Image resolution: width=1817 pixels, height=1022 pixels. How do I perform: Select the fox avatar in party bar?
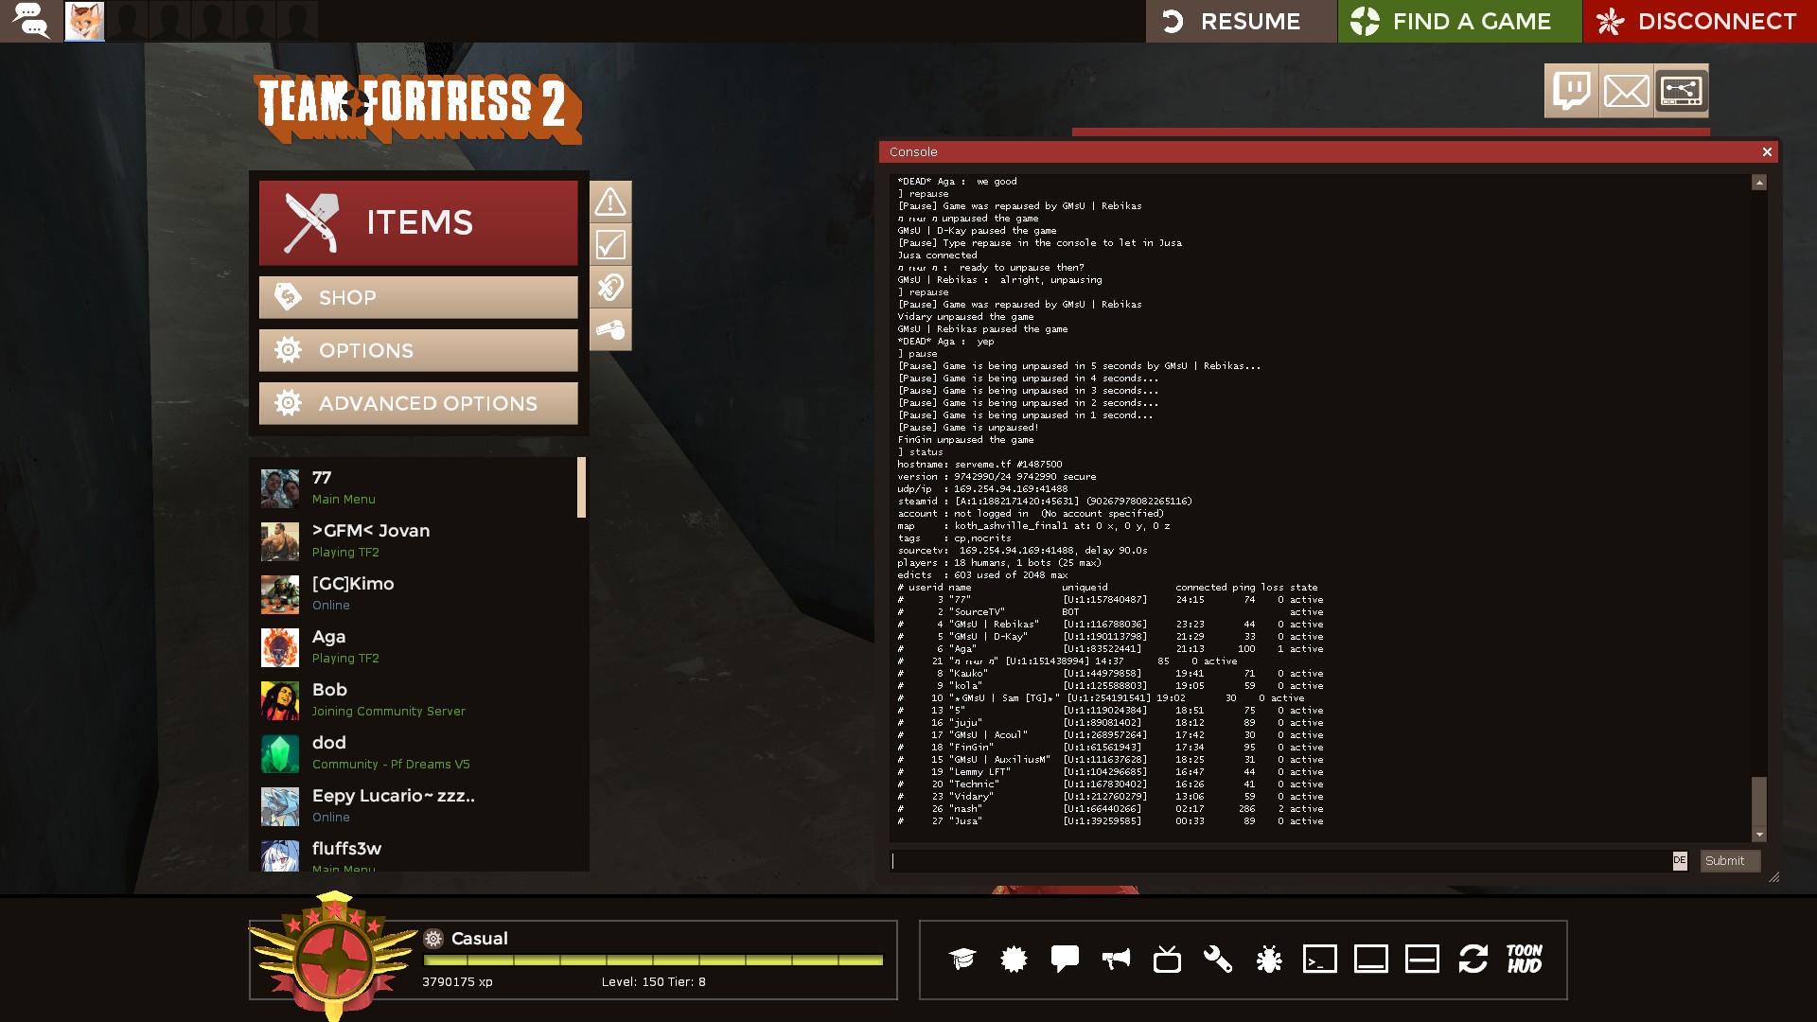click(84, 21)
